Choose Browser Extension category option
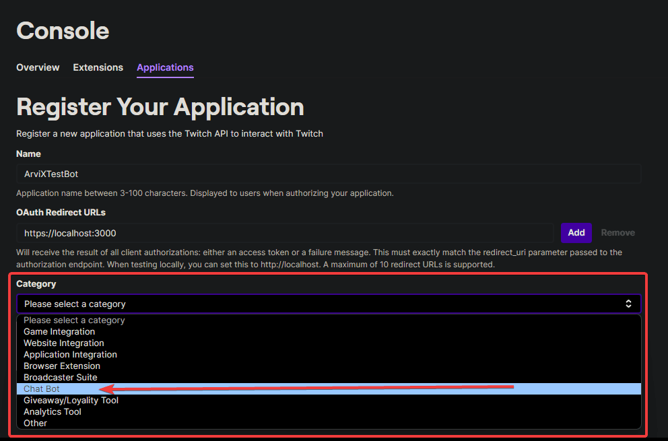The image size is (668, 441). (x=329, y=366)
